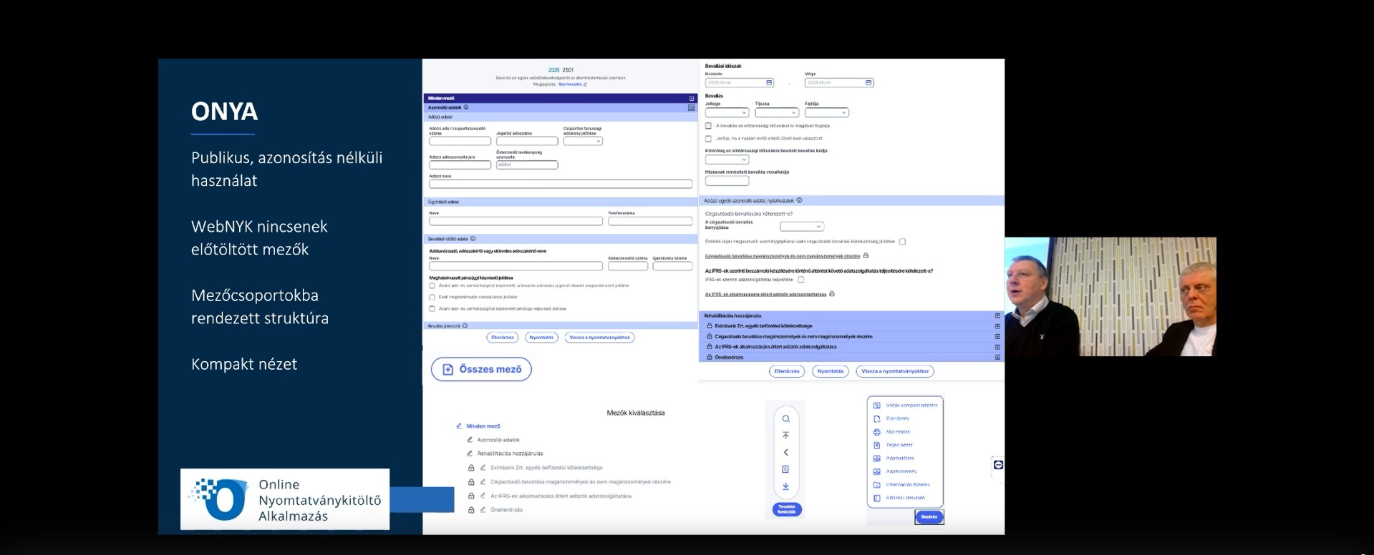The height and width of the screenshot is (555, 1374).
Task: Click the edit-form icon in floating toolbar
Action: pos(785,469)
